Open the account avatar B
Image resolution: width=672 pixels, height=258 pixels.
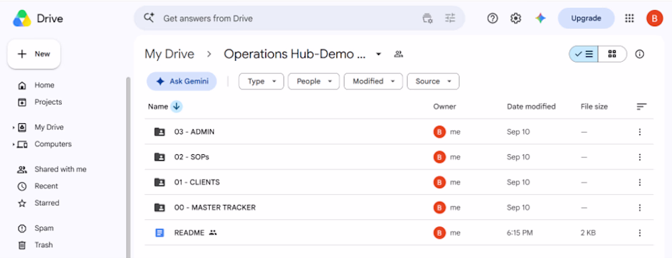[655, 18]
